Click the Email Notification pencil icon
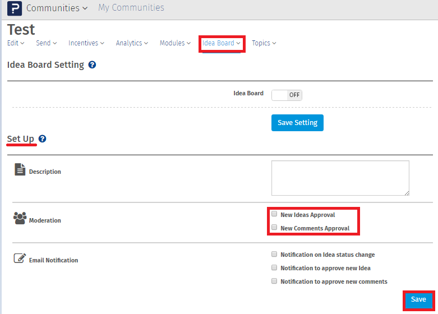 click(x=20, y=258)
